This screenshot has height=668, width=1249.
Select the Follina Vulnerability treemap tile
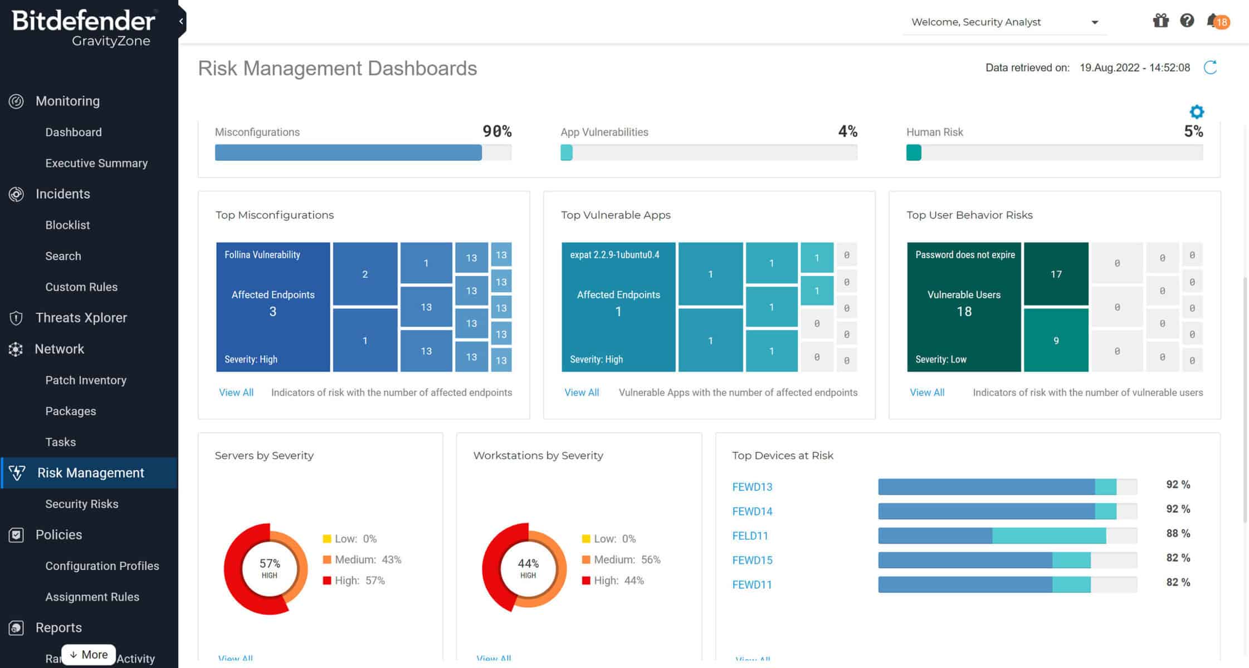(x=272, y=307)
